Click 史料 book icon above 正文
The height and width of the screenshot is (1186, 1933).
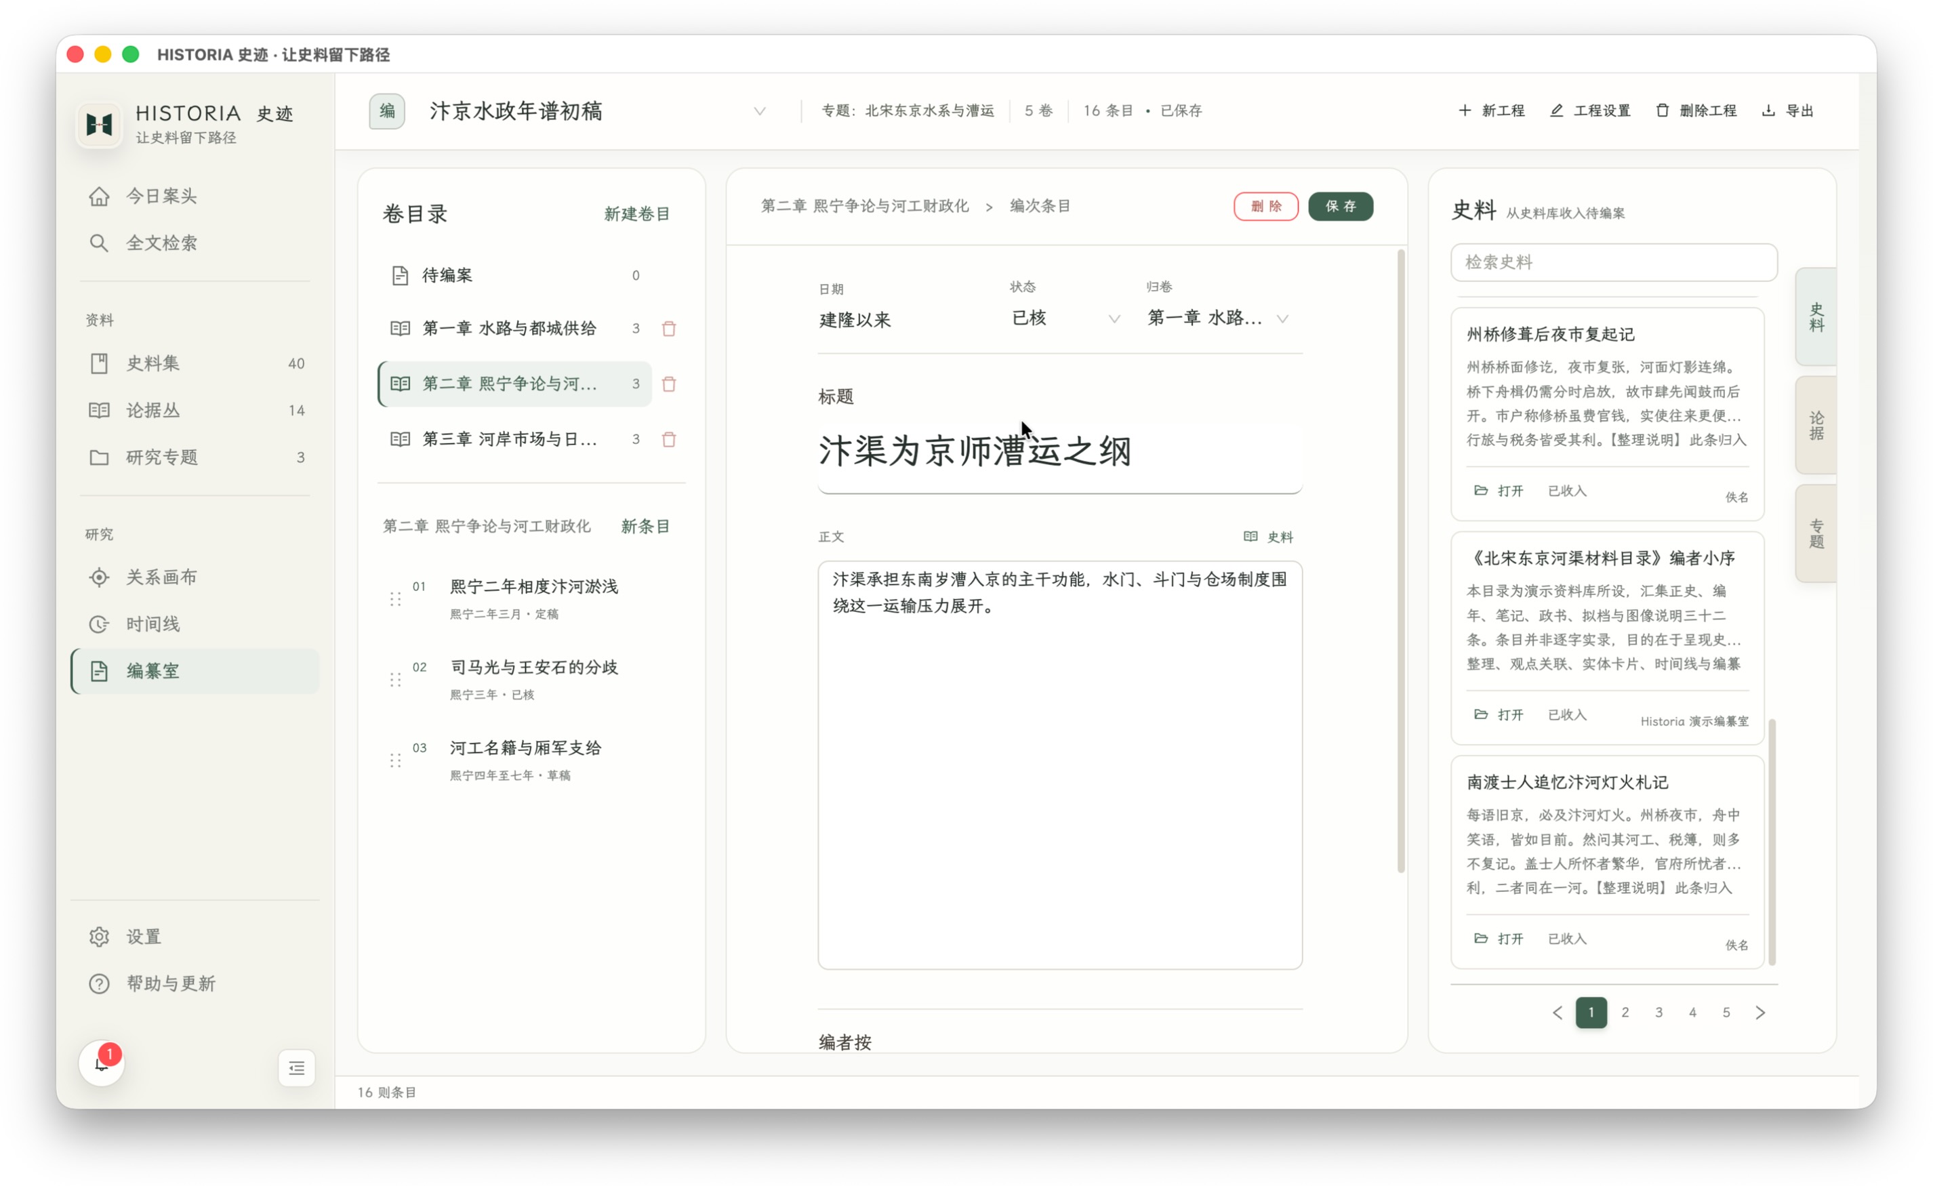1267,537
